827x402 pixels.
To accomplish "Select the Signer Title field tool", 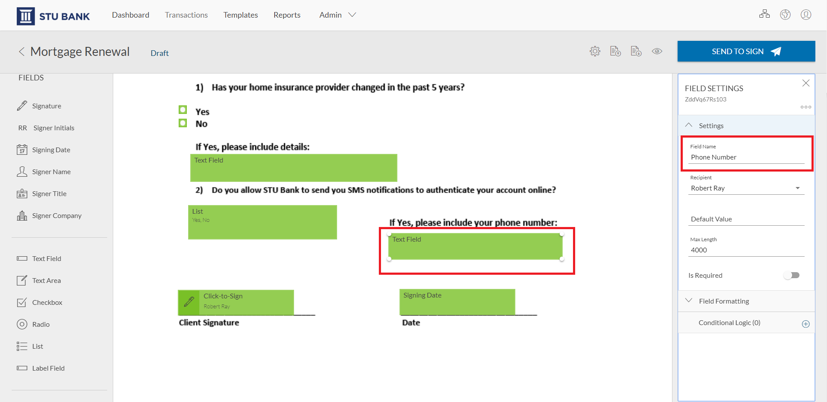I will point(42,193).
